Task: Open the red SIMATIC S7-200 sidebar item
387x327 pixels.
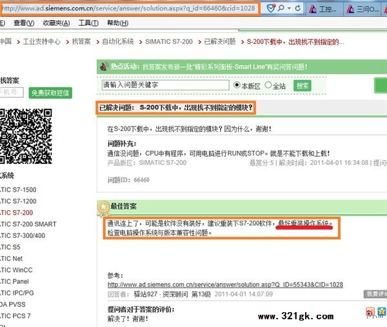Action: pos(17,212)
